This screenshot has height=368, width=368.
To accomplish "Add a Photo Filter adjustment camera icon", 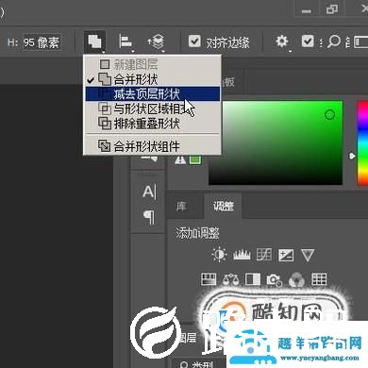I will tap(275, 279).
